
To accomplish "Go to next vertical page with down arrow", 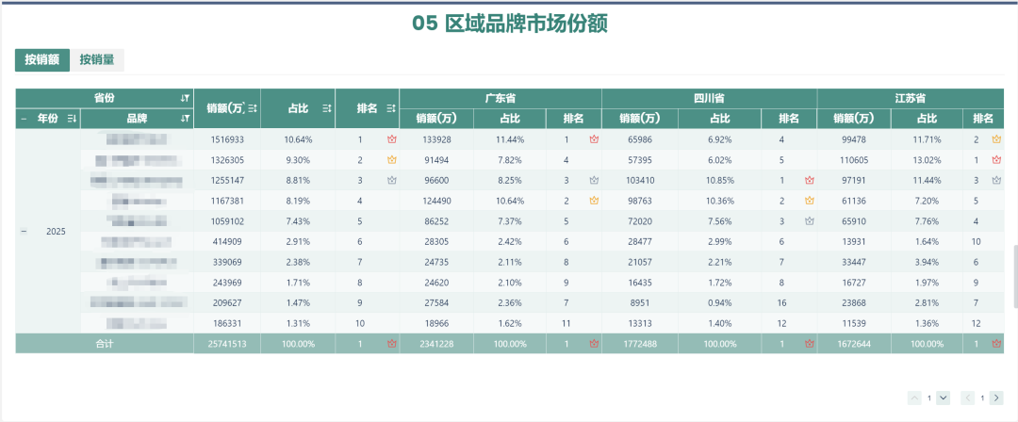I will coord(944,398).
